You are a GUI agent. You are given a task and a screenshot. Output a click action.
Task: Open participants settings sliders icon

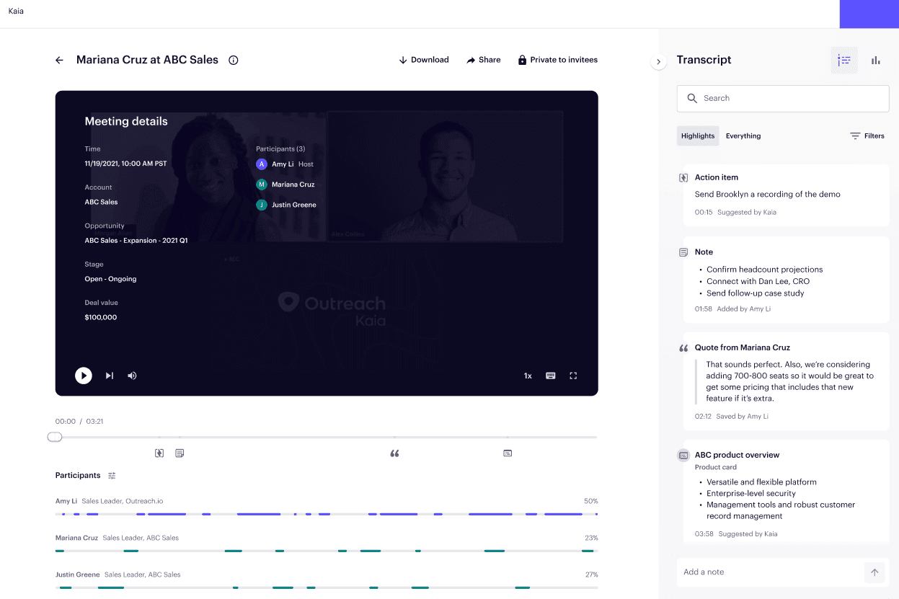click(112, 476)
